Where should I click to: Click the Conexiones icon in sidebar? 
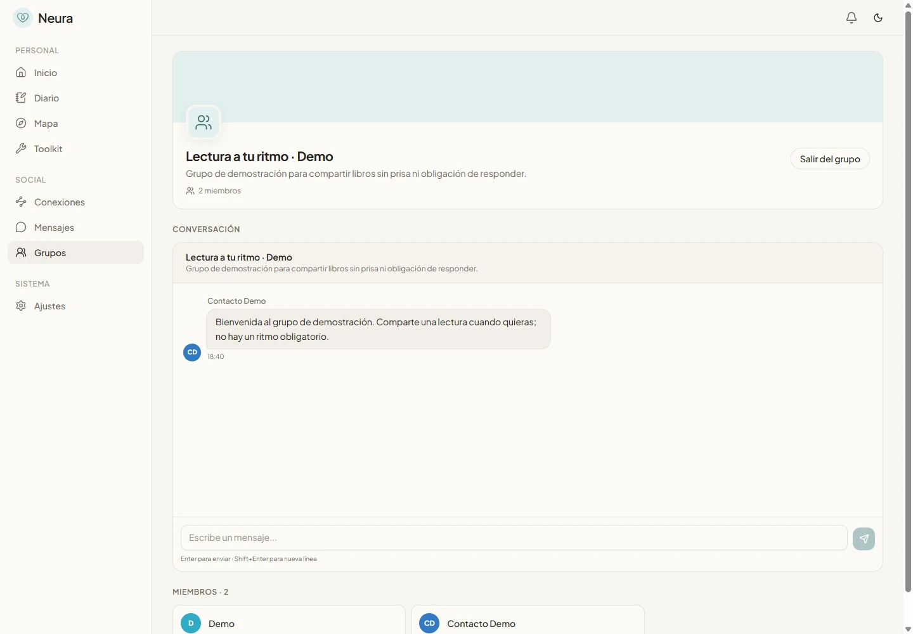coord(21,202)
